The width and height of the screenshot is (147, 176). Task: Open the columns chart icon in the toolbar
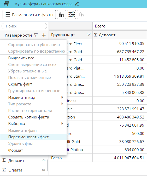point(61,15)
